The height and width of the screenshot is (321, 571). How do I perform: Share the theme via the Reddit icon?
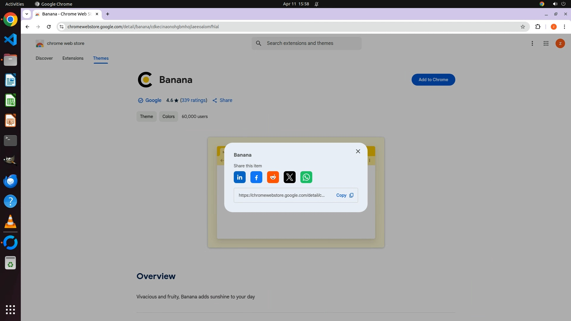coord(273,177)
